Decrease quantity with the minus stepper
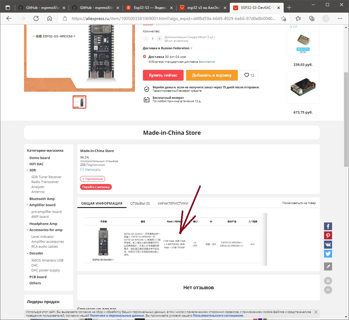 (146, 39)
